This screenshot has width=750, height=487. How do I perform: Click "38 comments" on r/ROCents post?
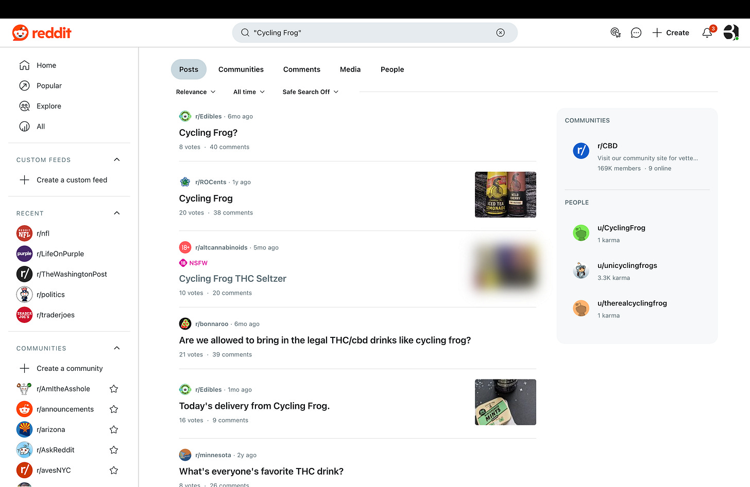pyautogui.click(x=233, y=213)
